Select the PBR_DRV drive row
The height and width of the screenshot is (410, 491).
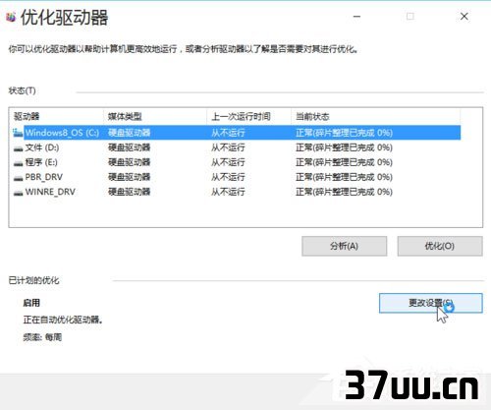pos(237,177)
